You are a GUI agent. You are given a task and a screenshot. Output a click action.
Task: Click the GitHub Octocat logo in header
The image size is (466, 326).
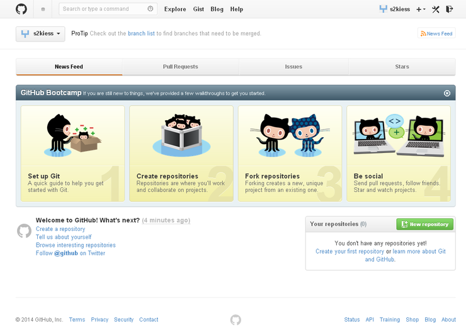(21, 9)
